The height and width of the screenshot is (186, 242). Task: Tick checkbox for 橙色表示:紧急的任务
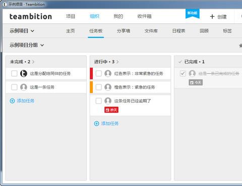[x=99, y=87]
